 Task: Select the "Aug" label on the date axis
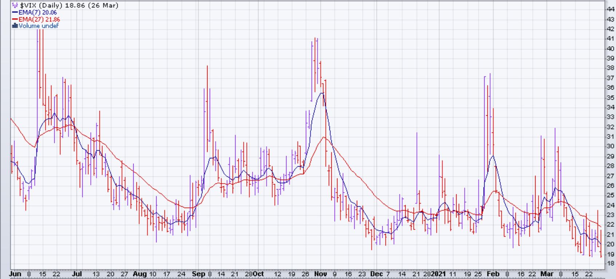[140, 274]
